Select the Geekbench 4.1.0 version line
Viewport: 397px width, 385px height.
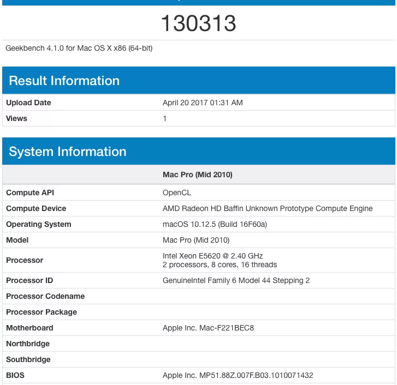[x=79, y=48]
